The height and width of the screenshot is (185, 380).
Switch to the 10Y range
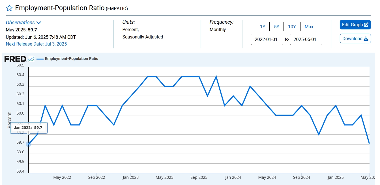tap(292, 27)
